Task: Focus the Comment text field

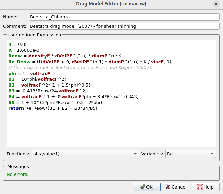Action: pos(124,26)
